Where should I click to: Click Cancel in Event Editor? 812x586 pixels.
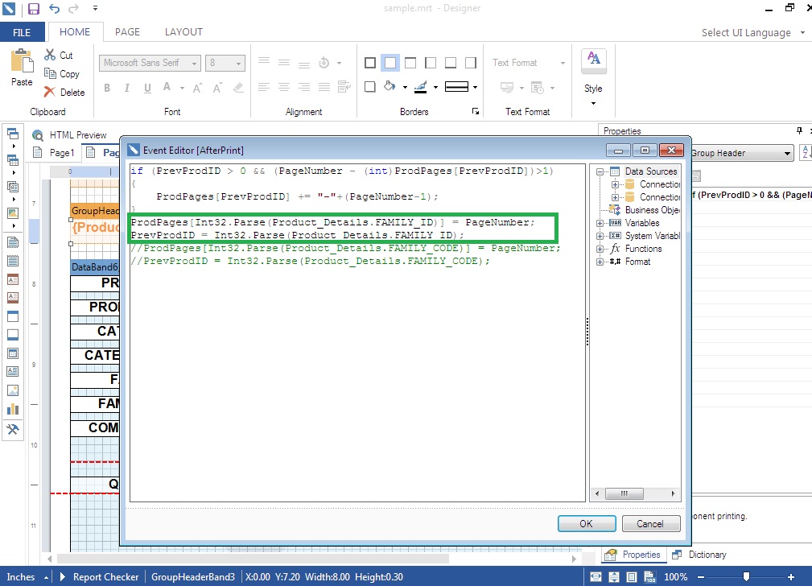(x=651, y=524)
